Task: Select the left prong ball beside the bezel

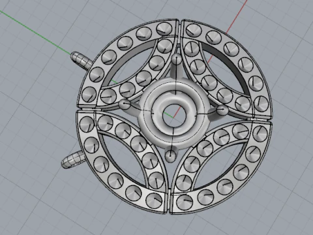Action: click(125, 104)
